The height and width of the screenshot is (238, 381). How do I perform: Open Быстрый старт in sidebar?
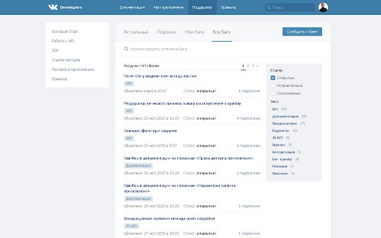point(65,32)
